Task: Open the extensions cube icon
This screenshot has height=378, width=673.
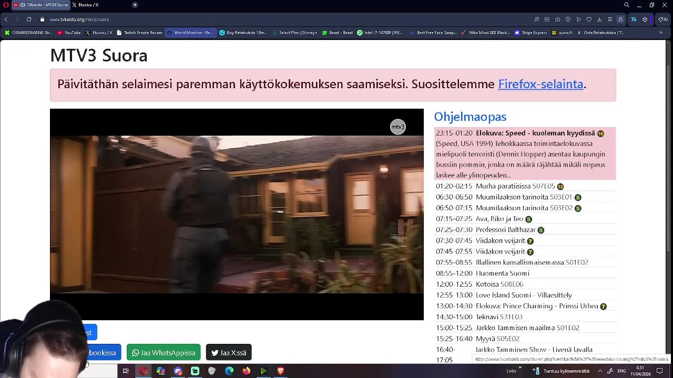Action: coord(645,19)
